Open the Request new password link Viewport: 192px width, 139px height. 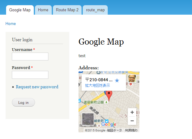37,87
